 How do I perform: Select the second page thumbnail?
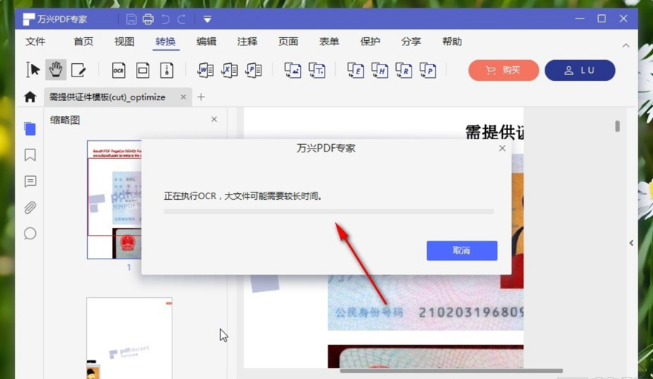coord(129,338)
